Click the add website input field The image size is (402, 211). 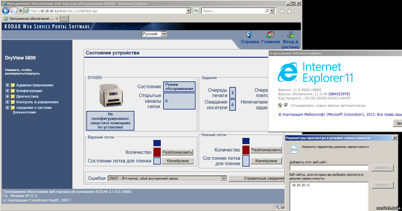329,168
